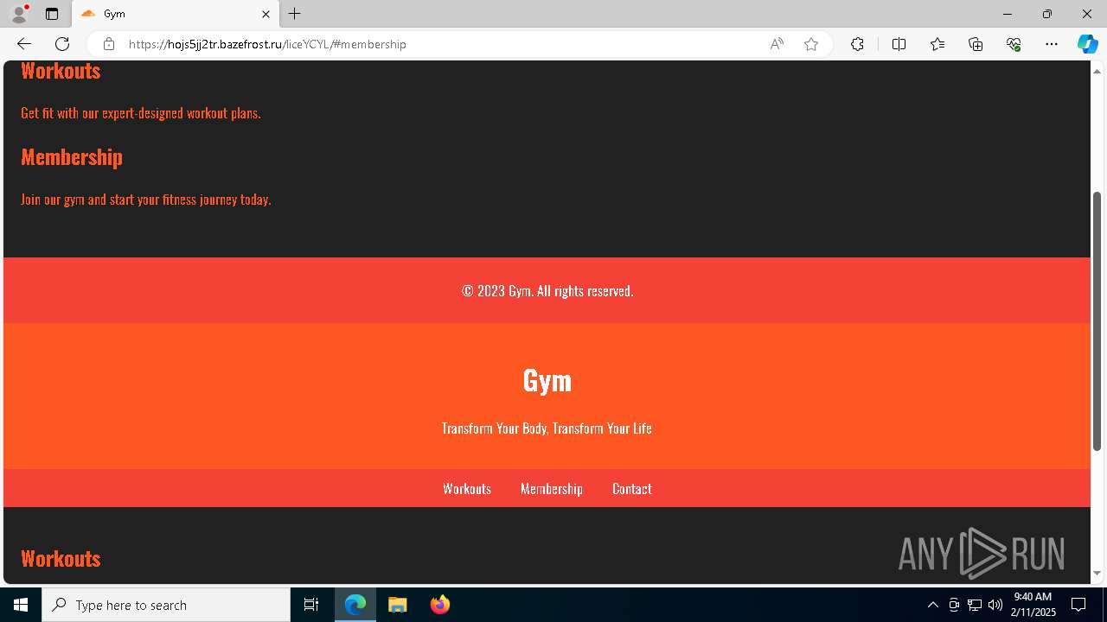Open the Contact navigation link
The image size is (1107, 622).
(632, 488)
